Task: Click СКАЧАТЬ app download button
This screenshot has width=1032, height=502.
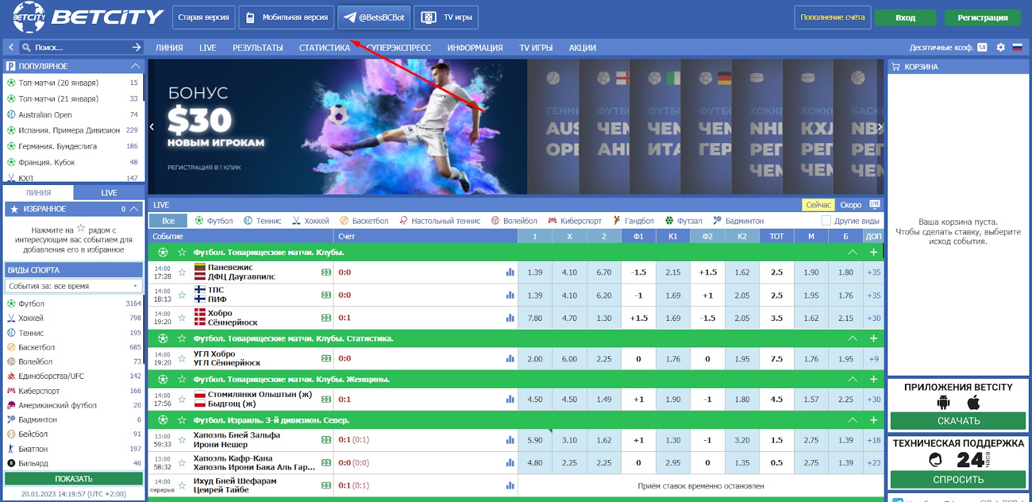Action: [958, 421]
